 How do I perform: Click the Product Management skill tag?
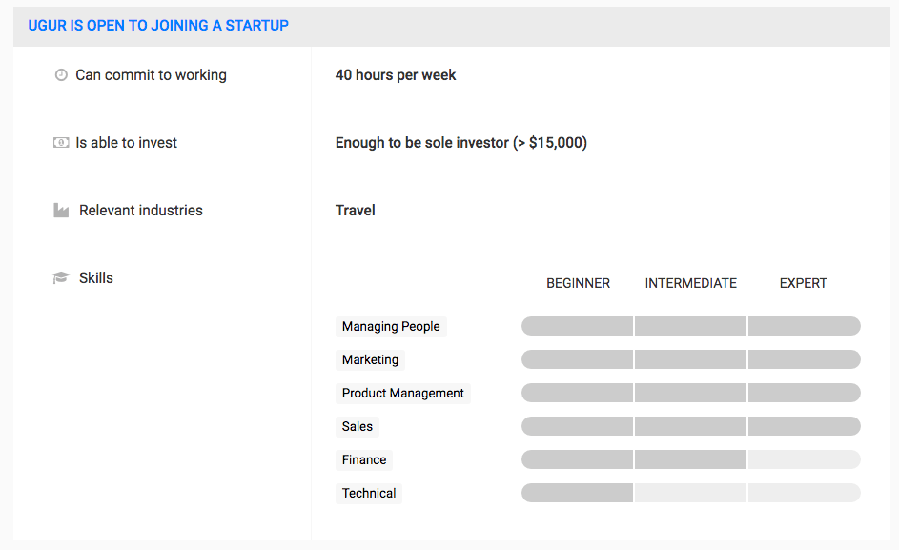pyautogui.click(x=402, y=393)
